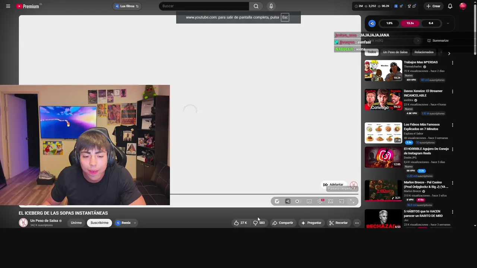Screen dimensions: 477x268
Task: Click the stylized S icon in player controls
Action: click(x=277, y=201)
